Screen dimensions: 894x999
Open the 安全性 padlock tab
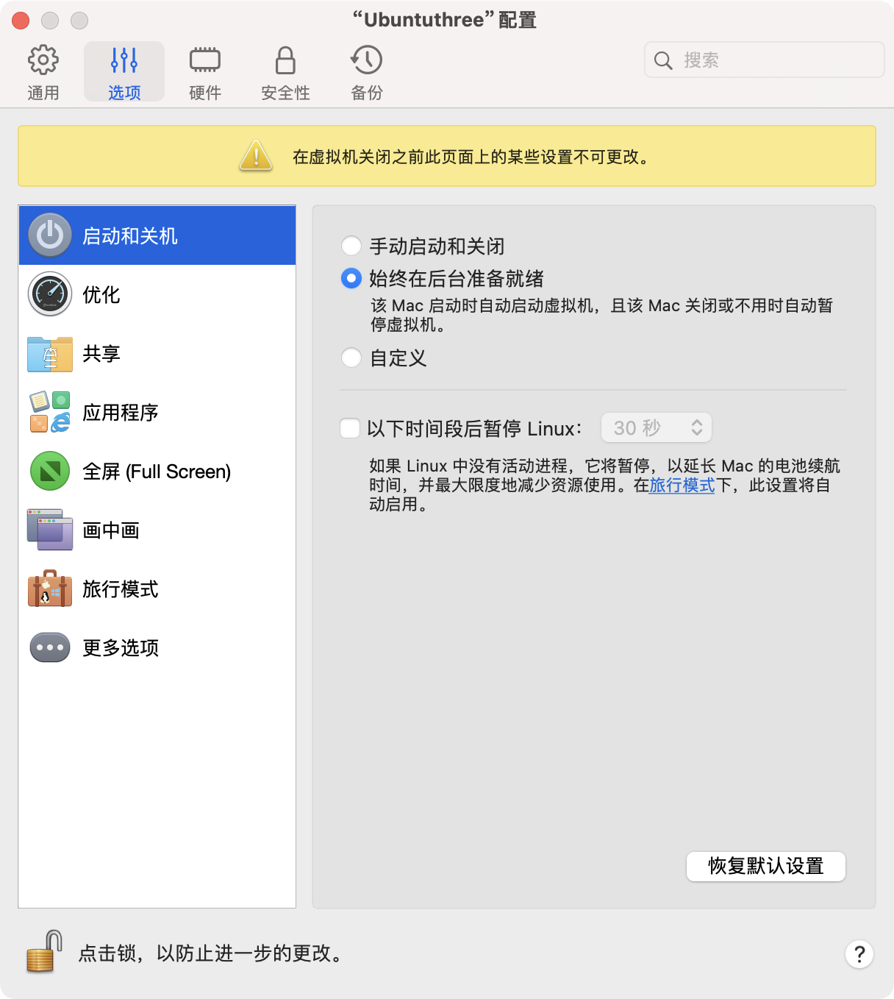285,72
